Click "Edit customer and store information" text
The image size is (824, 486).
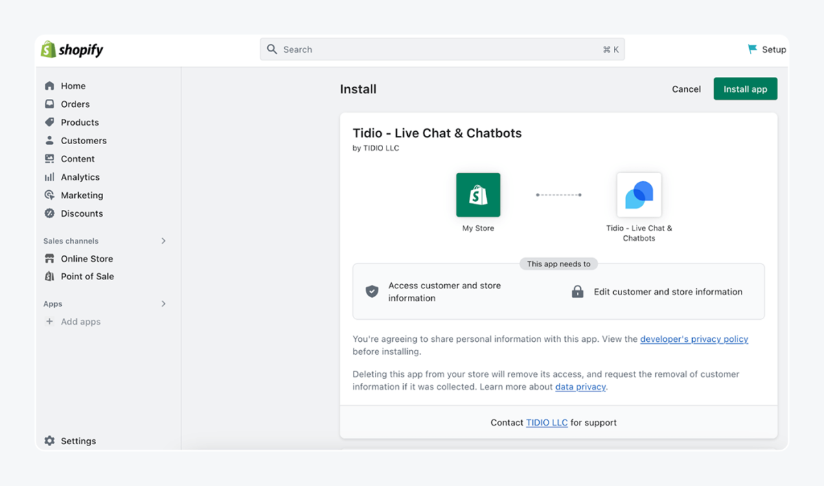tap(668, 292)
